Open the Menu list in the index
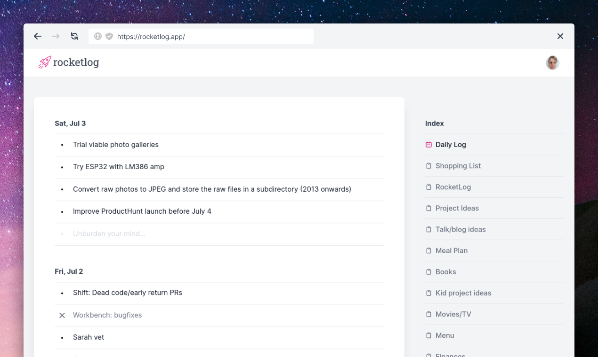This screenshot has width=598, height=357. (445, 335)
